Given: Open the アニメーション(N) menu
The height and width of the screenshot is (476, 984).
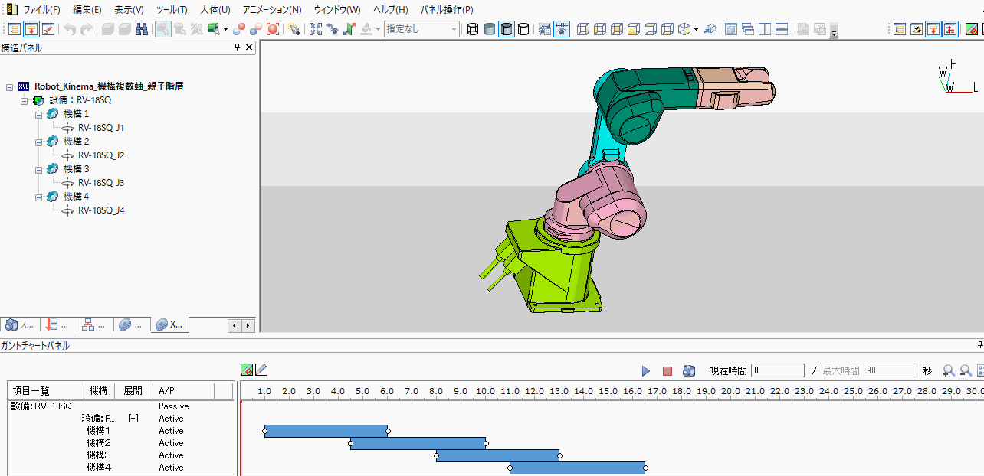Looking at the screenshot, I should pos(271,10).
